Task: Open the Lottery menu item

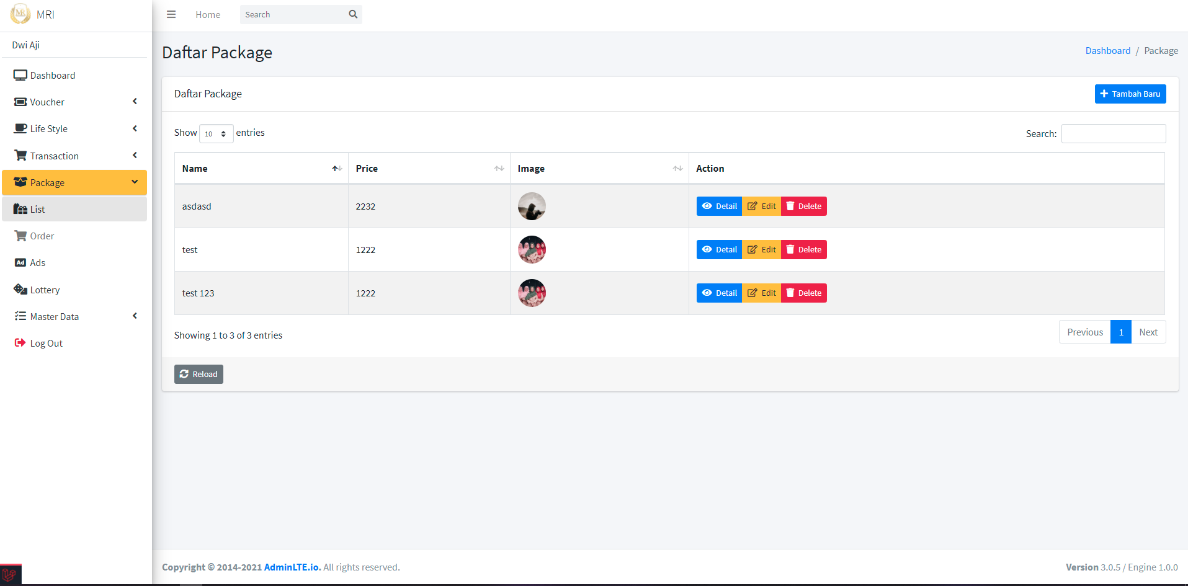Action: [74, 290]
